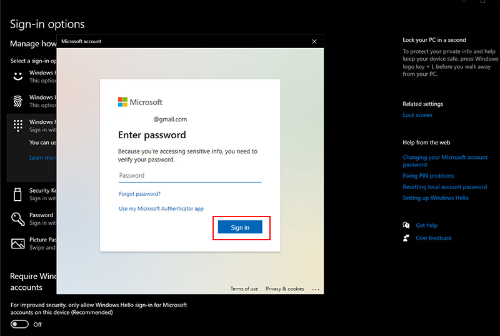Viewport: 500px width, 336px height.
Task: Select Windows Hello Face smiley icon
Action: tap(18, 76)
